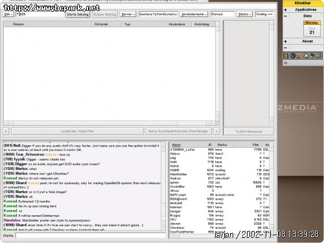Click the Ta Bort Markerad button
The height and width of the screenshot is (243, 324).
[x=249, y=132]
